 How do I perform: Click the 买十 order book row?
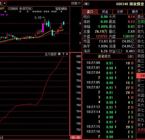point(141,125)
